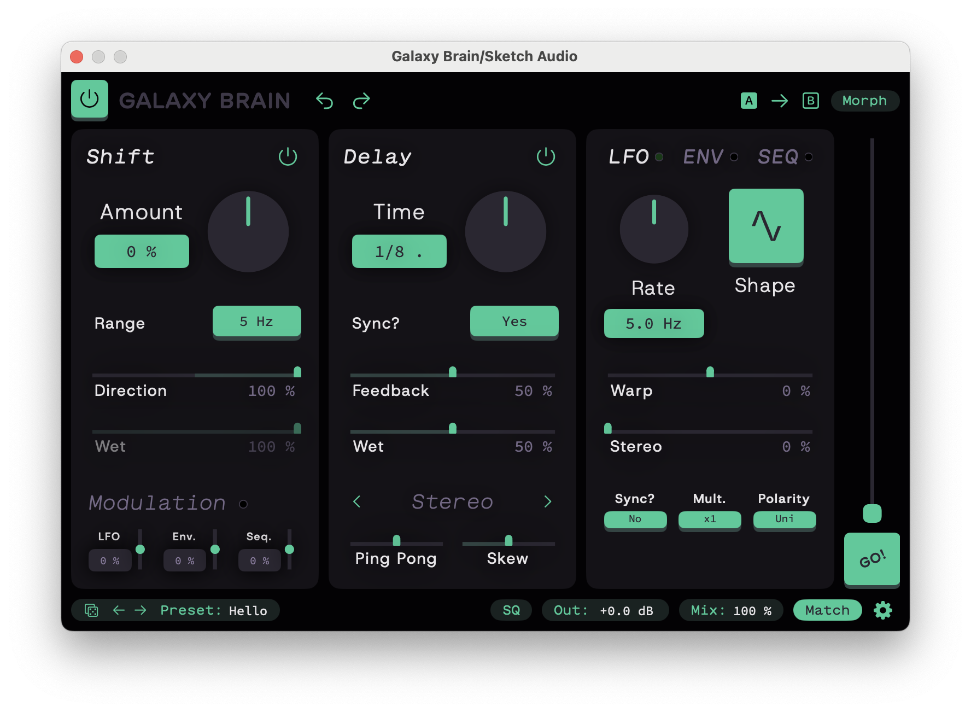Click the Match button
971x712 pixels.
(827, 610)
